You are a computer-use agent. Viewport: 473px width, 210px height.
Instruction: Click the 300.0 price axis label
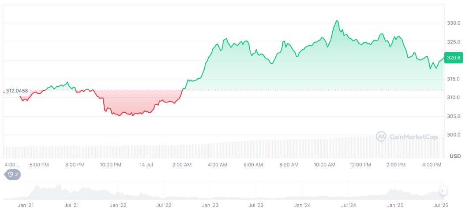454,135
